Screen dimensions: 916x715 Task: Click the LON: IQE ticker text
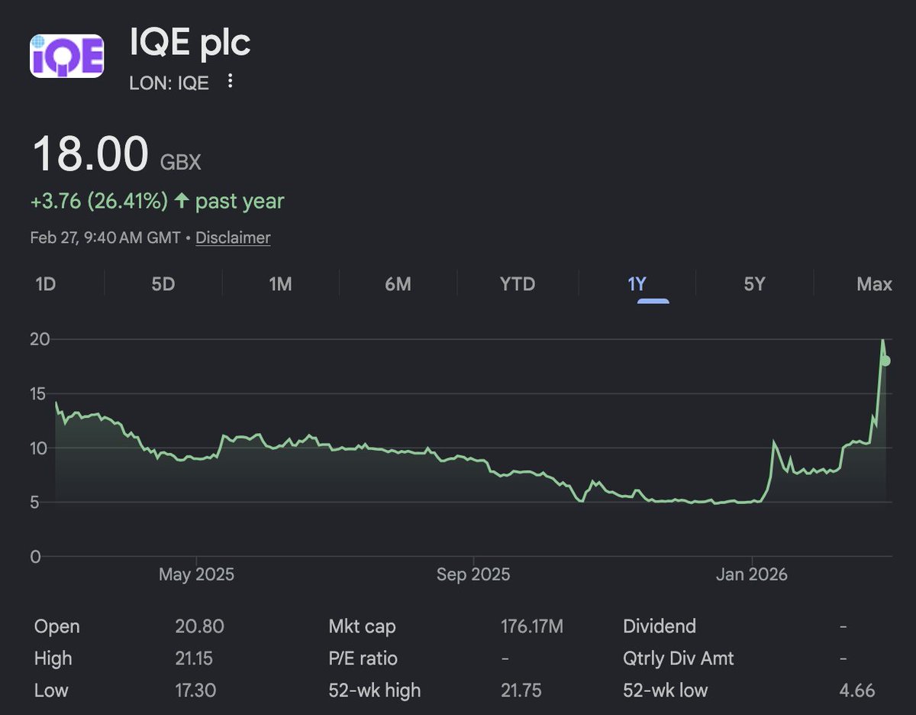click(x=169, y=82)
